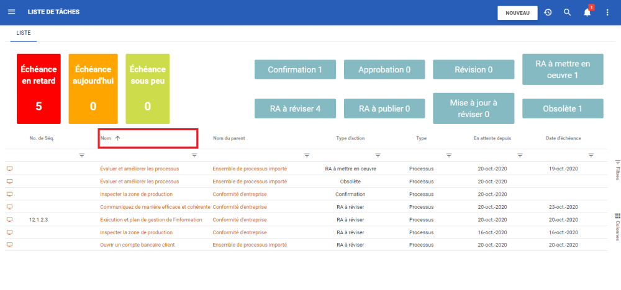Click the red Échéance en retard tile
The height and width of the screenshot is (290, 621).
click(39, 89)
